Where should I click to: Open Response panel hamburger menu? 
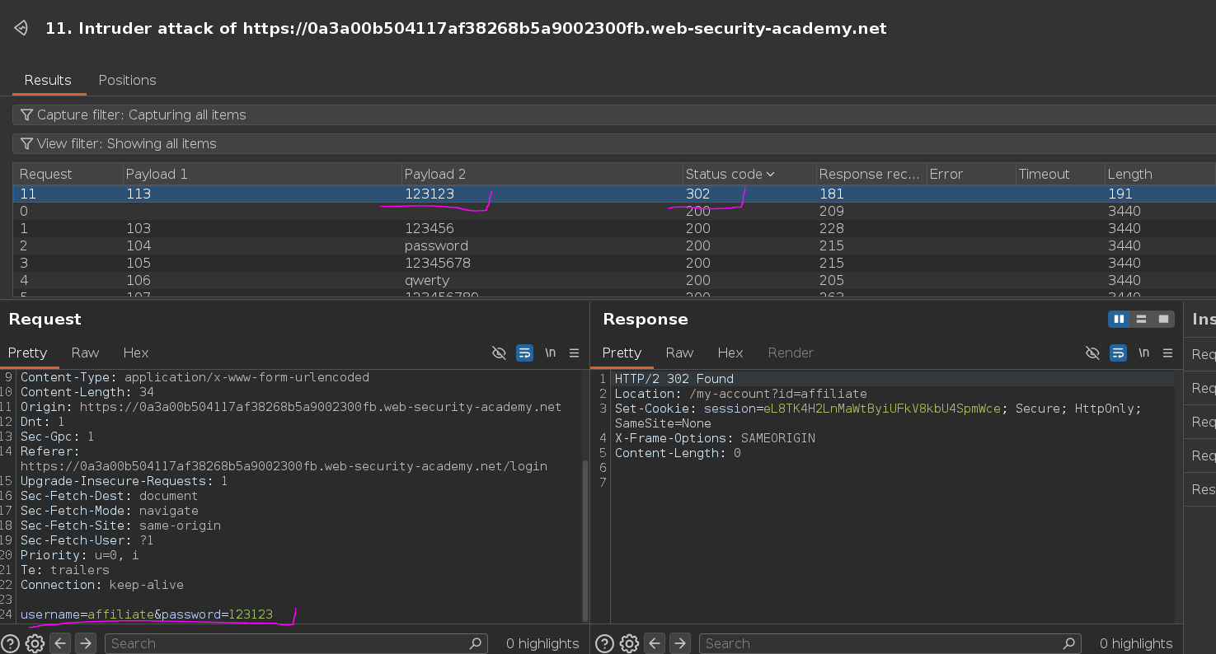point(1167,353)
